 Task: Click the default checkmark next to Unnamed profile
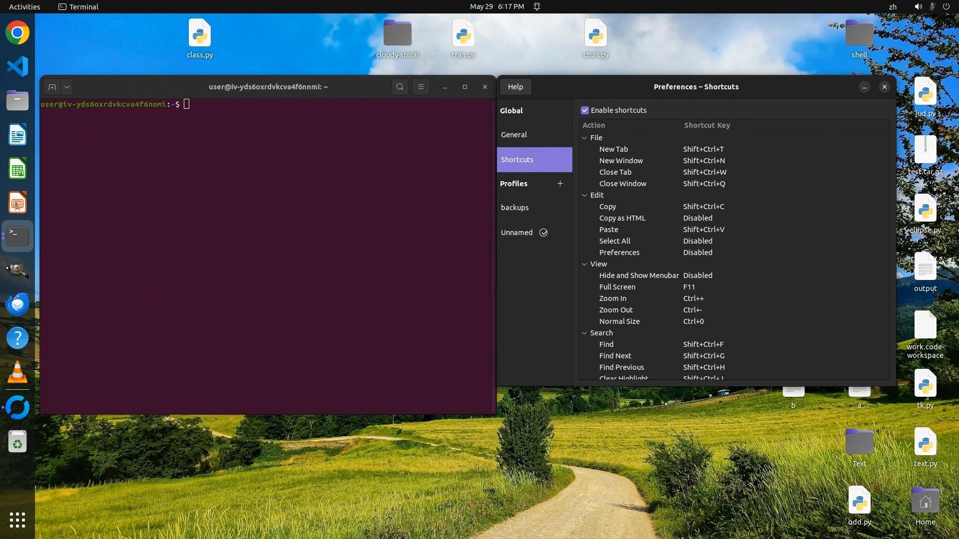click(543, 233)
